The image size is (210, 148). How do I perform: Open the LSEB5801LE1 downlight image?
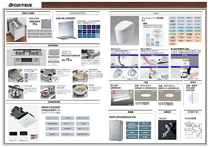point(170,96)
